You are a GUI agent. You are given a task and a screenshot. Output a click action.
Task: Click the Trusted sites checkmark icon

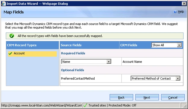click(x=85, y=105)
